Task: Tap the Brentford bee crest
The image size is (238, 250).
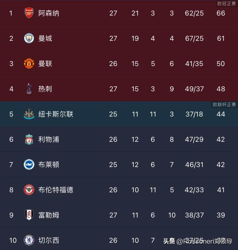Action: coord(29,189)
